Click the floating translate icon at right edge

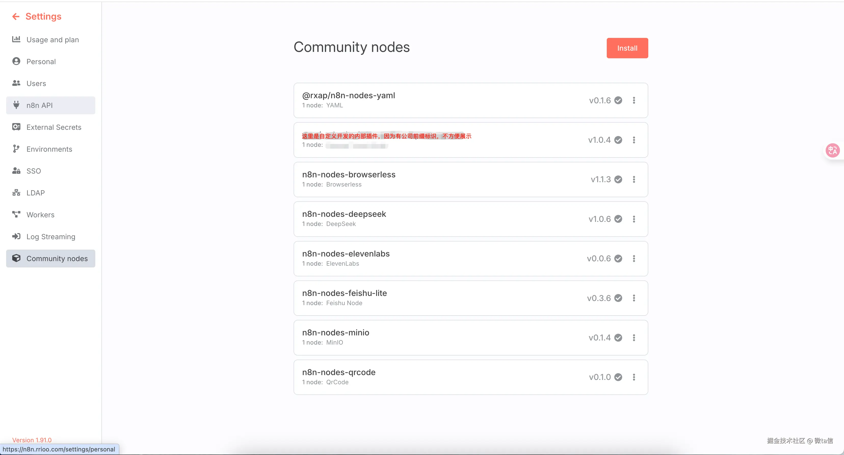click(832, 150)
